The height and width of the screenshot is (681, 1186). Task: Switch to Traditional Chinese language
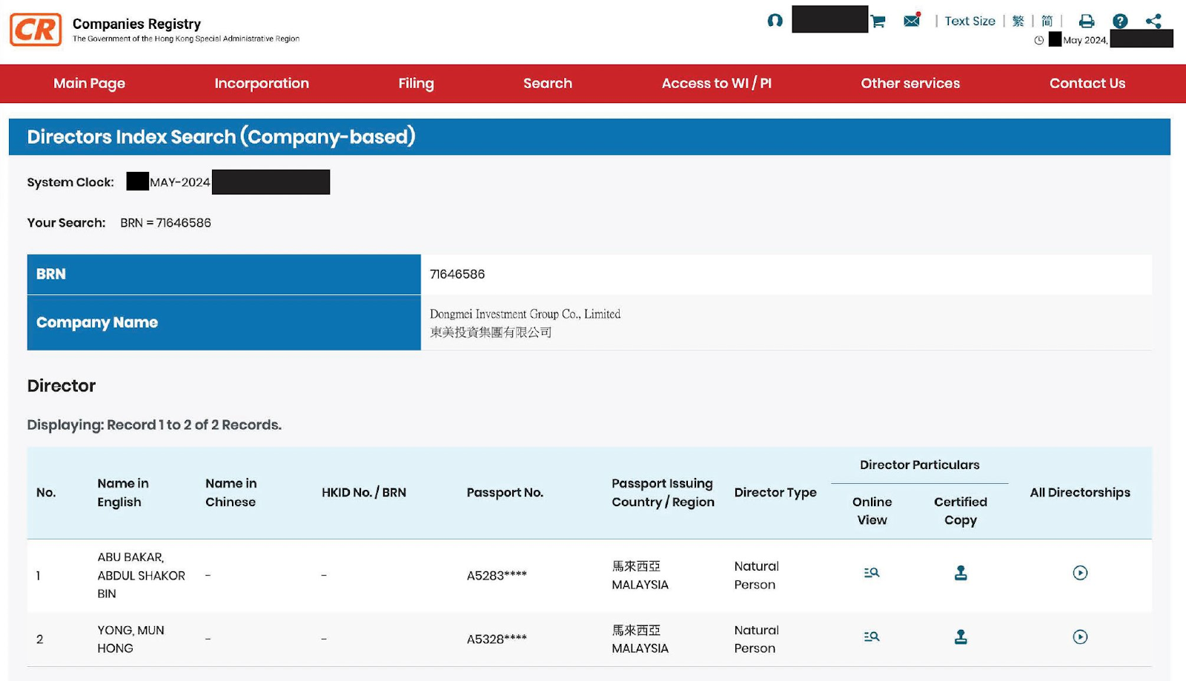pyautogui.click(x=1018, y=21)
